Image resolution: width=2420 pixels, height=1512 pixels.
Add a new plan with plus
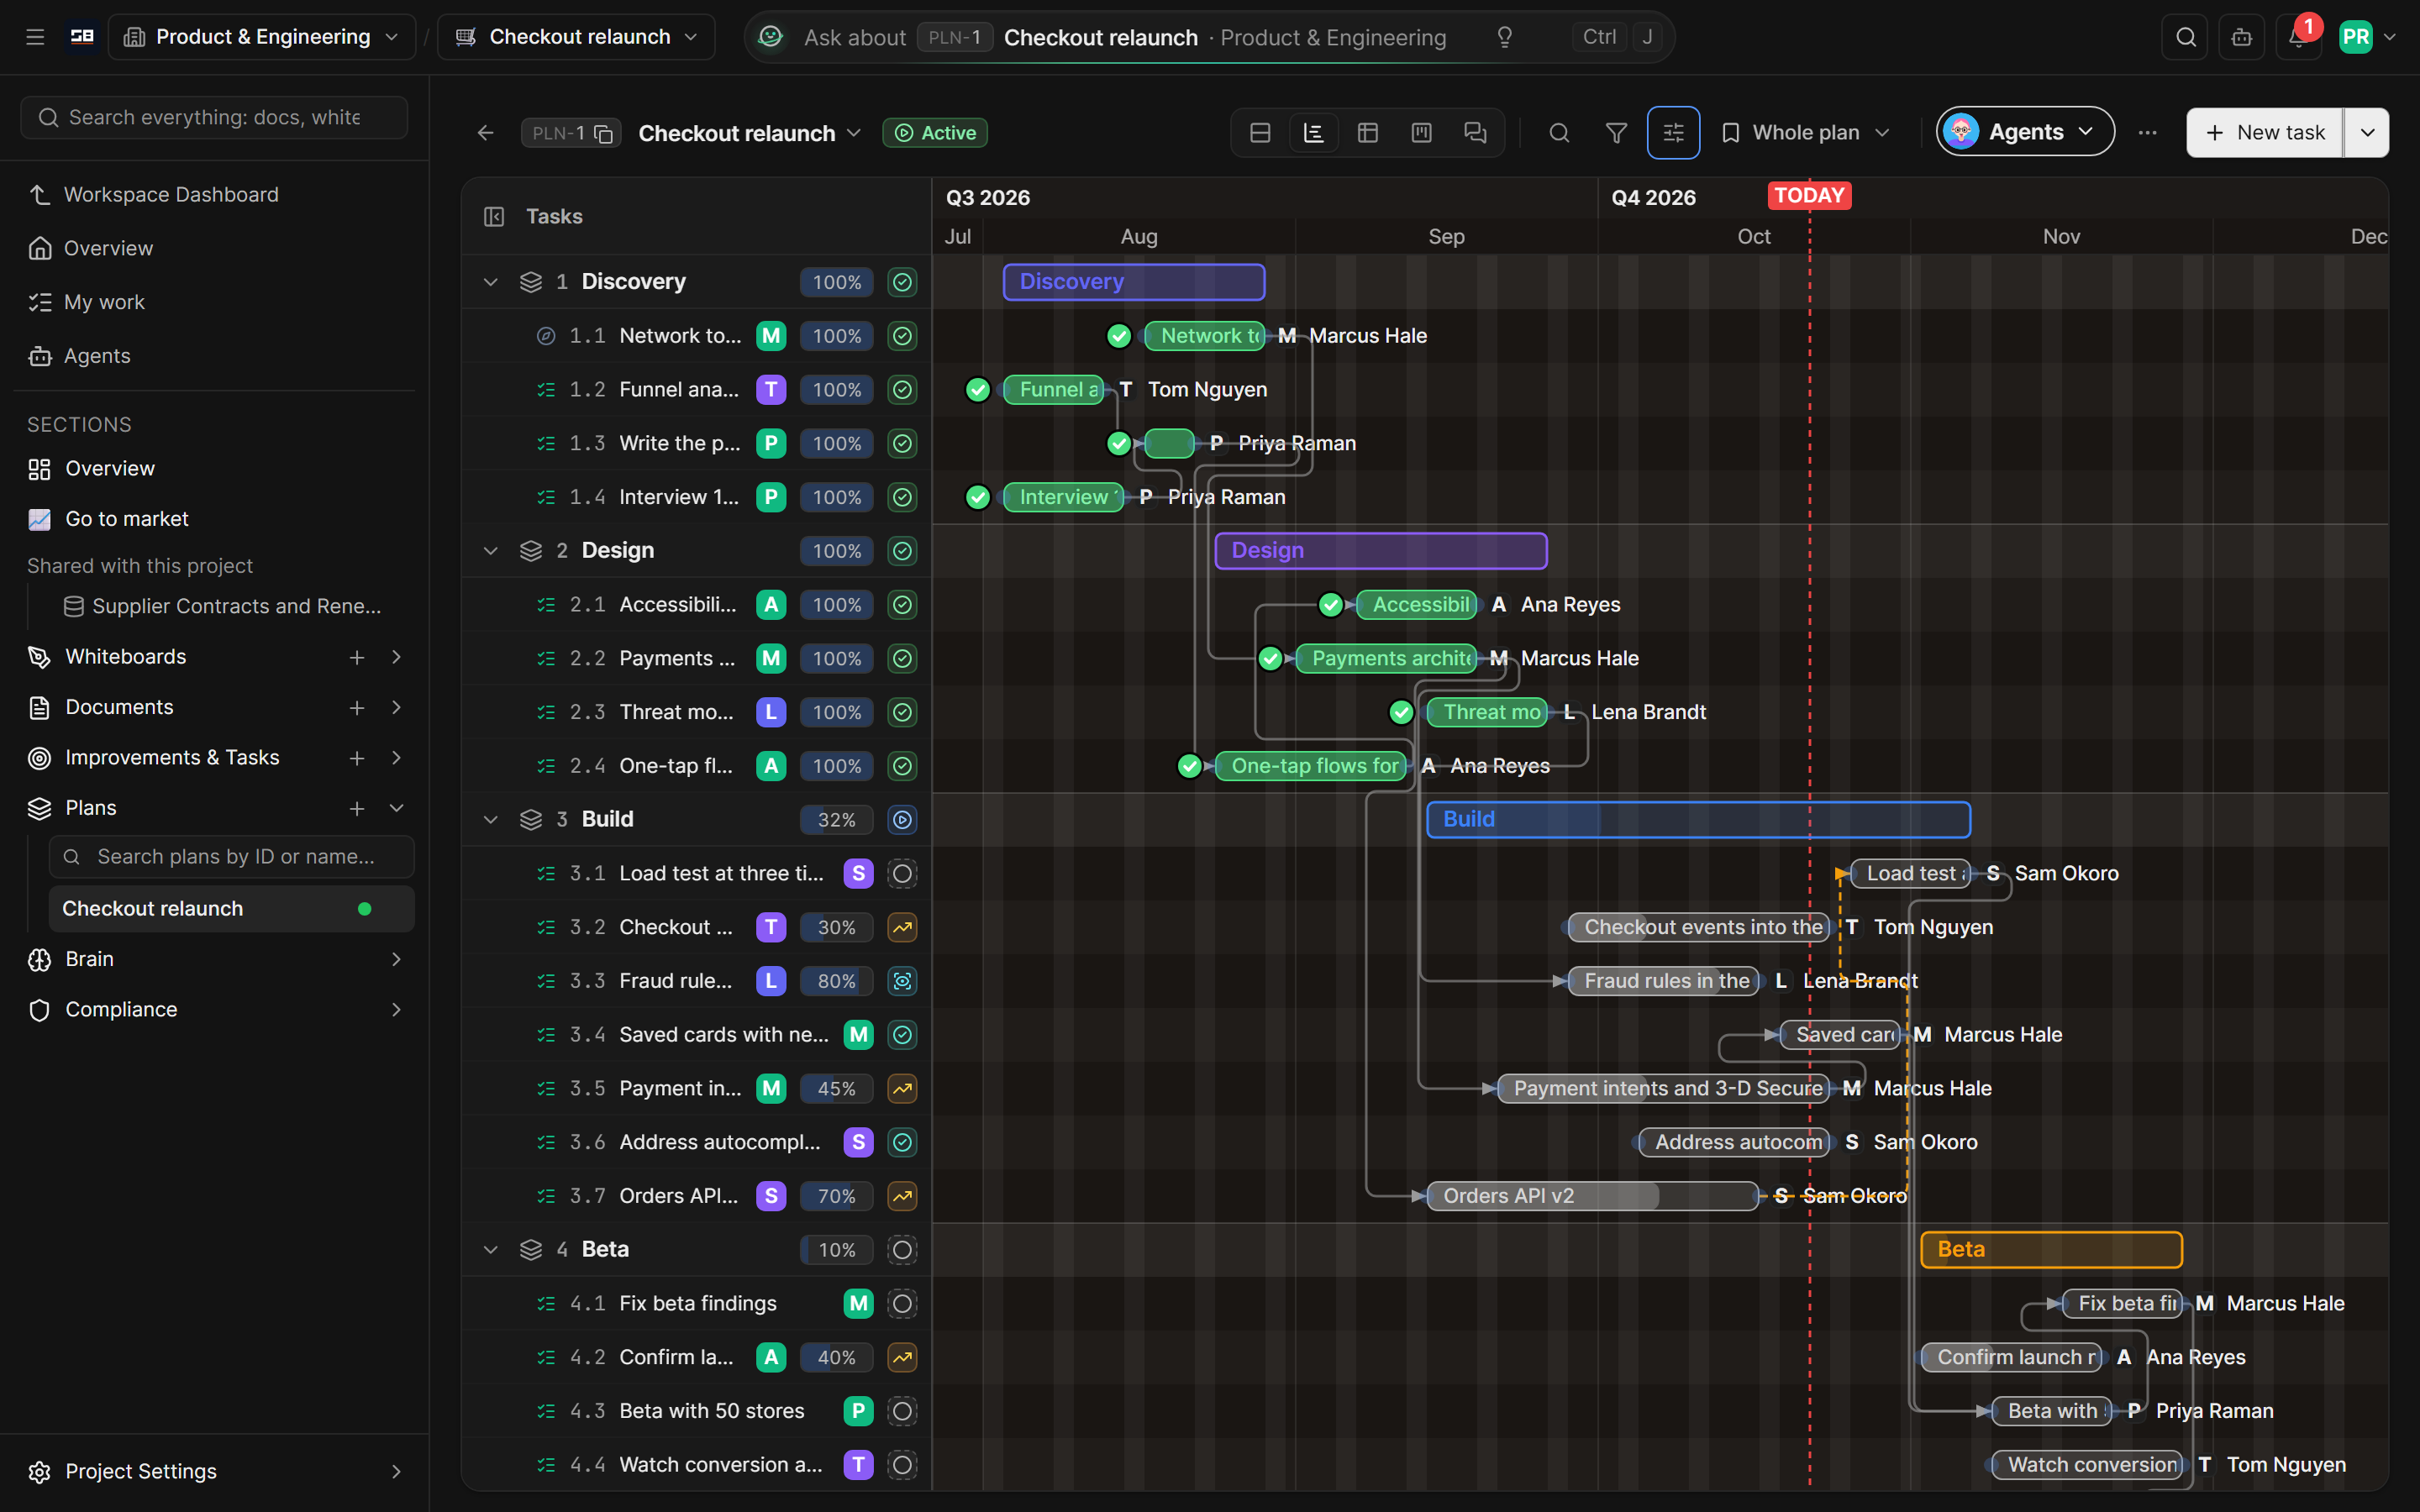(357, 808)
